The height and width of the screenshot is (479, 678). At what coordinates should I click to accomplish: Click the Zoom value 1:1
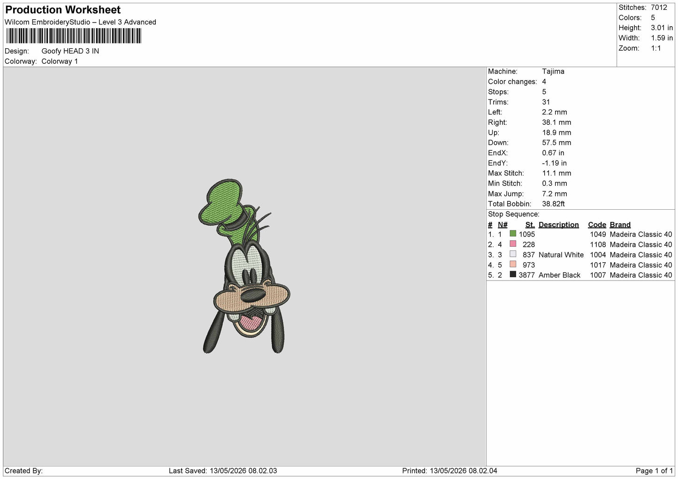coord(656,48)
